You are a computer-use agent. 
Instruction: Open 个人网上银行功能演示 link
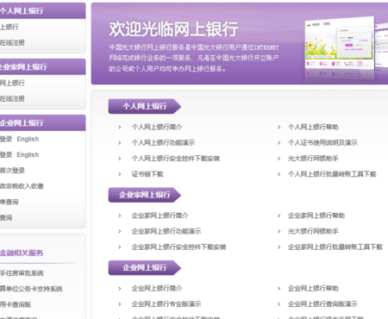(163, 143)
